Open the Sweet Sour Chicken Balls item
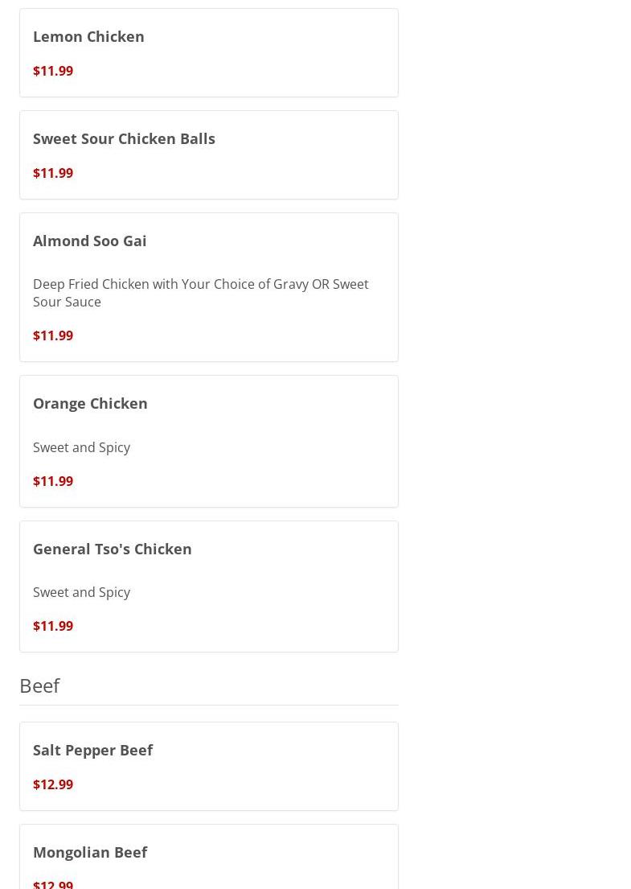This screenshot has width=631, height=889. click(x=124, y=138)
